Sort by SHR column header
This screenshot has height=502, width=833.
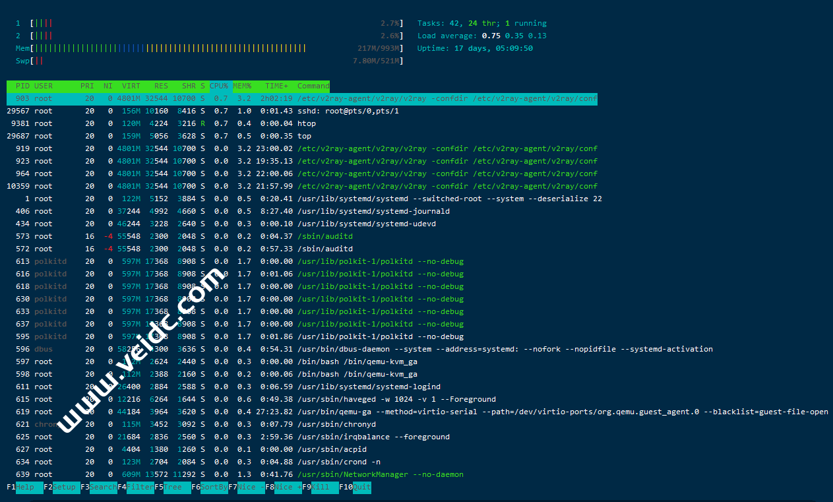189,86
